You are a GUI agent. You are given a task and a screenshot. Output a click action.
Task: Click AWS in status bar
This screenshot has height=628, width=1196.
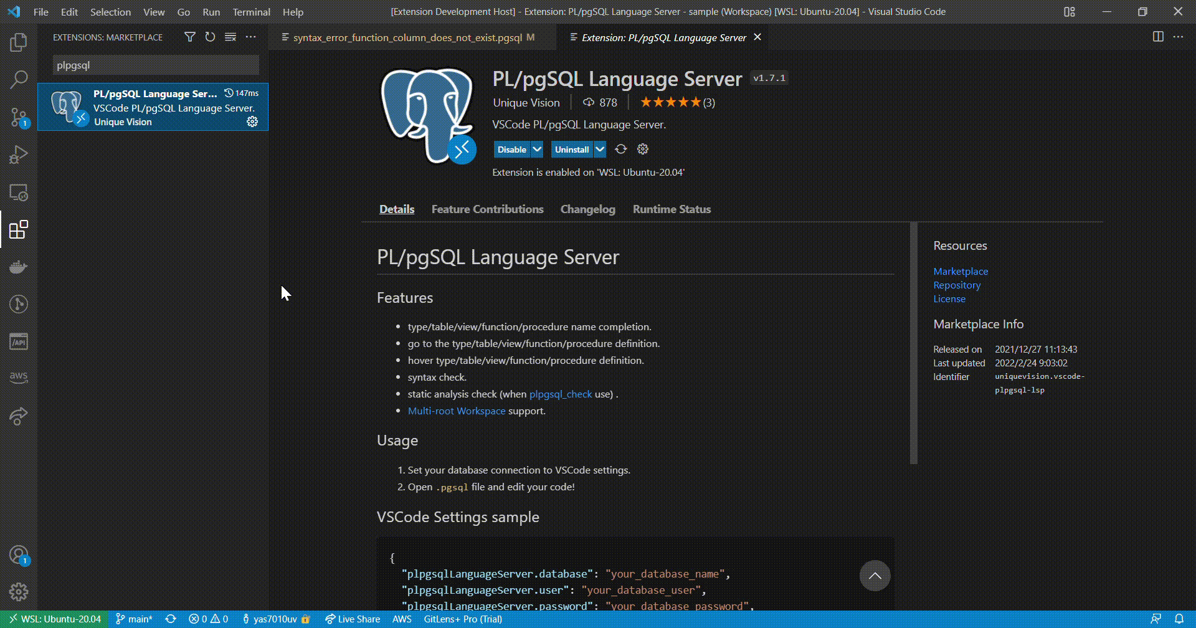click(402, 619)
